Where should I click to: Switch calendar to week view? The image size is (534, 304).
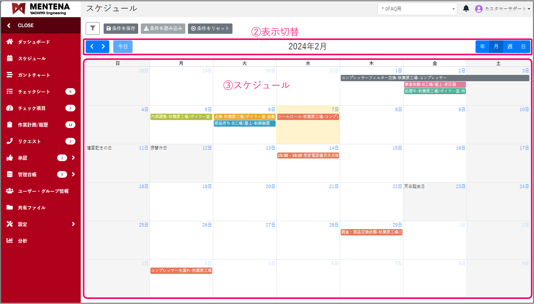pos(510,47)
